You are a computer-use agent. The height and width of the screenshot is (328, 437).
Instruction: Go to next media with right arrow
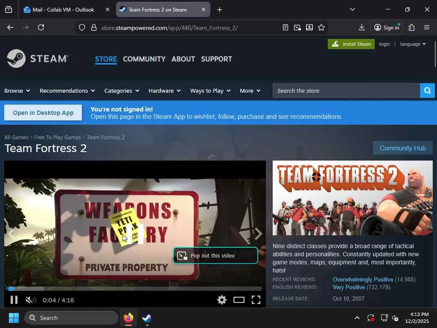[258, 234]
